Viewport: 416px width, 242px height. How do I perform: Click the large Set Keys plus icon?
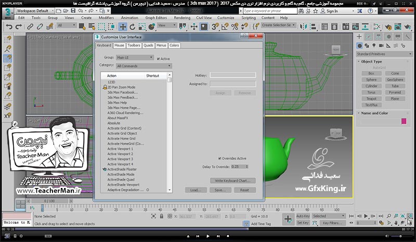click(x=288, y=219)
